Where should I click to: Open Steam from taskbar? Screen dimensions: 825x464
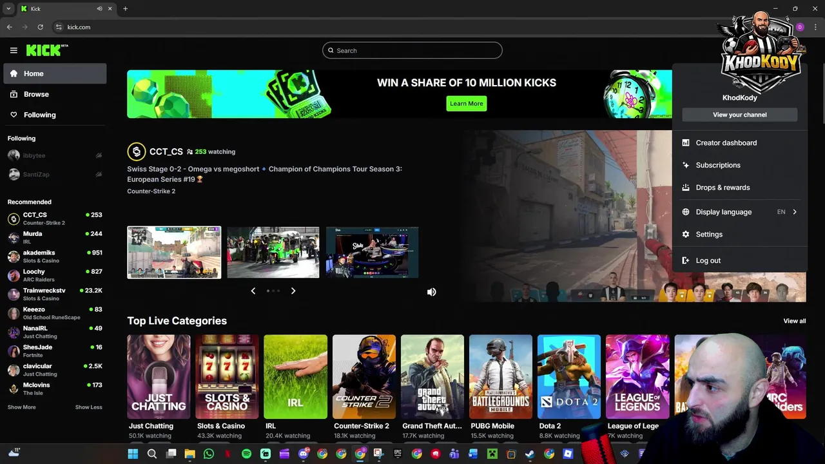pyautogui.click(x=530, y=454)
